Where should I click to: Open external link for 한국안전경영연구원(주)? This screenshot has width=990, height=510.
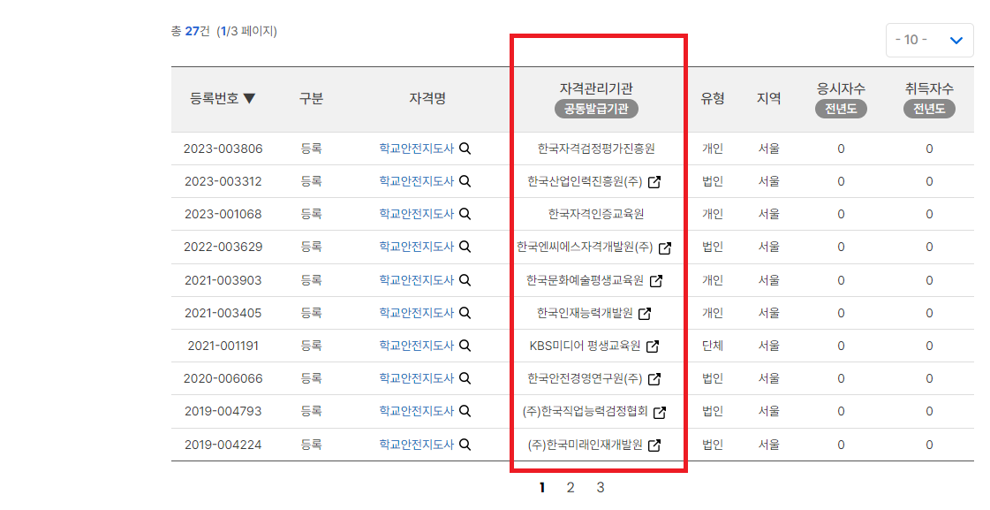[x=655, y=377]
